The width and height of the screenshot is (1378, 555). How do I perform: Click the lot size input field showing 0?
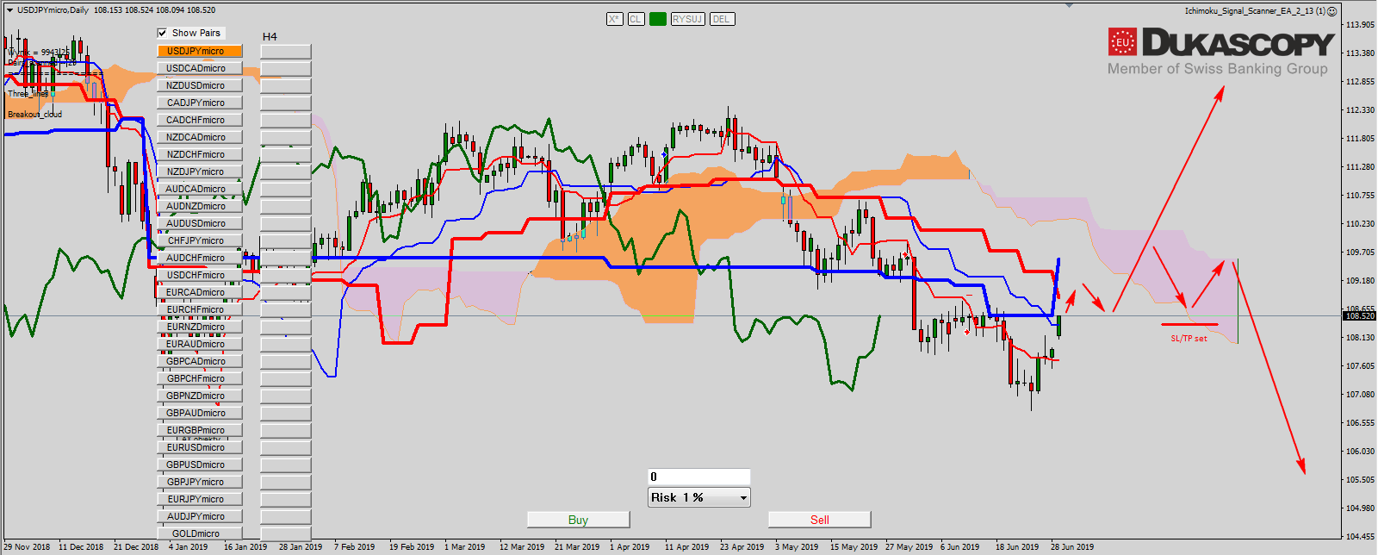(698, 477)
